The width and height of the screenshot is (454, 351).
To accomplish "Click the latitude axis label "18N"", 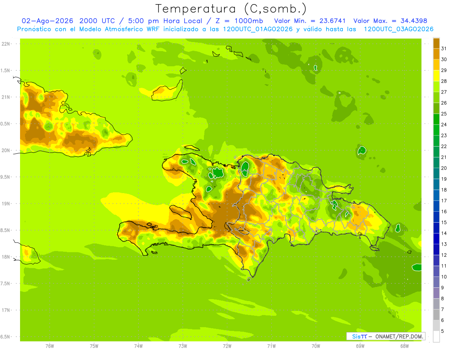I will click(5, 257).
